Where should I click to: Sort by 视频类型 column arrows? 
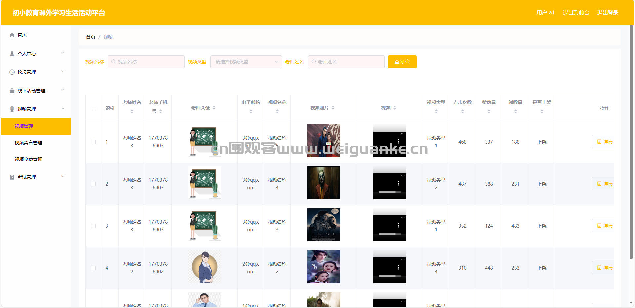(436, 112)
